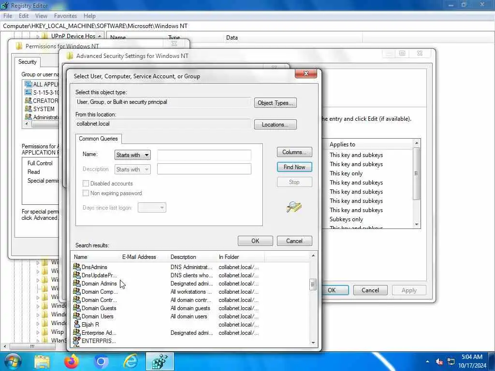495x371 pixels.
Task: Click Cancel in Advanced Security Settings
Action: [x=370, y=290]
